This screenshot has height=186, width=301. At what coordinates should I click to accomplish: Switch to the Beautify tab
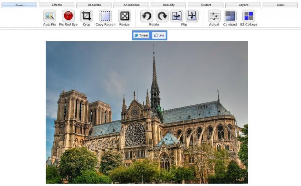168,5
